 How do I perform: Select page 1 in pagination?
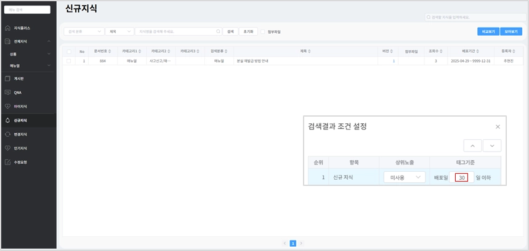(293, 243)
